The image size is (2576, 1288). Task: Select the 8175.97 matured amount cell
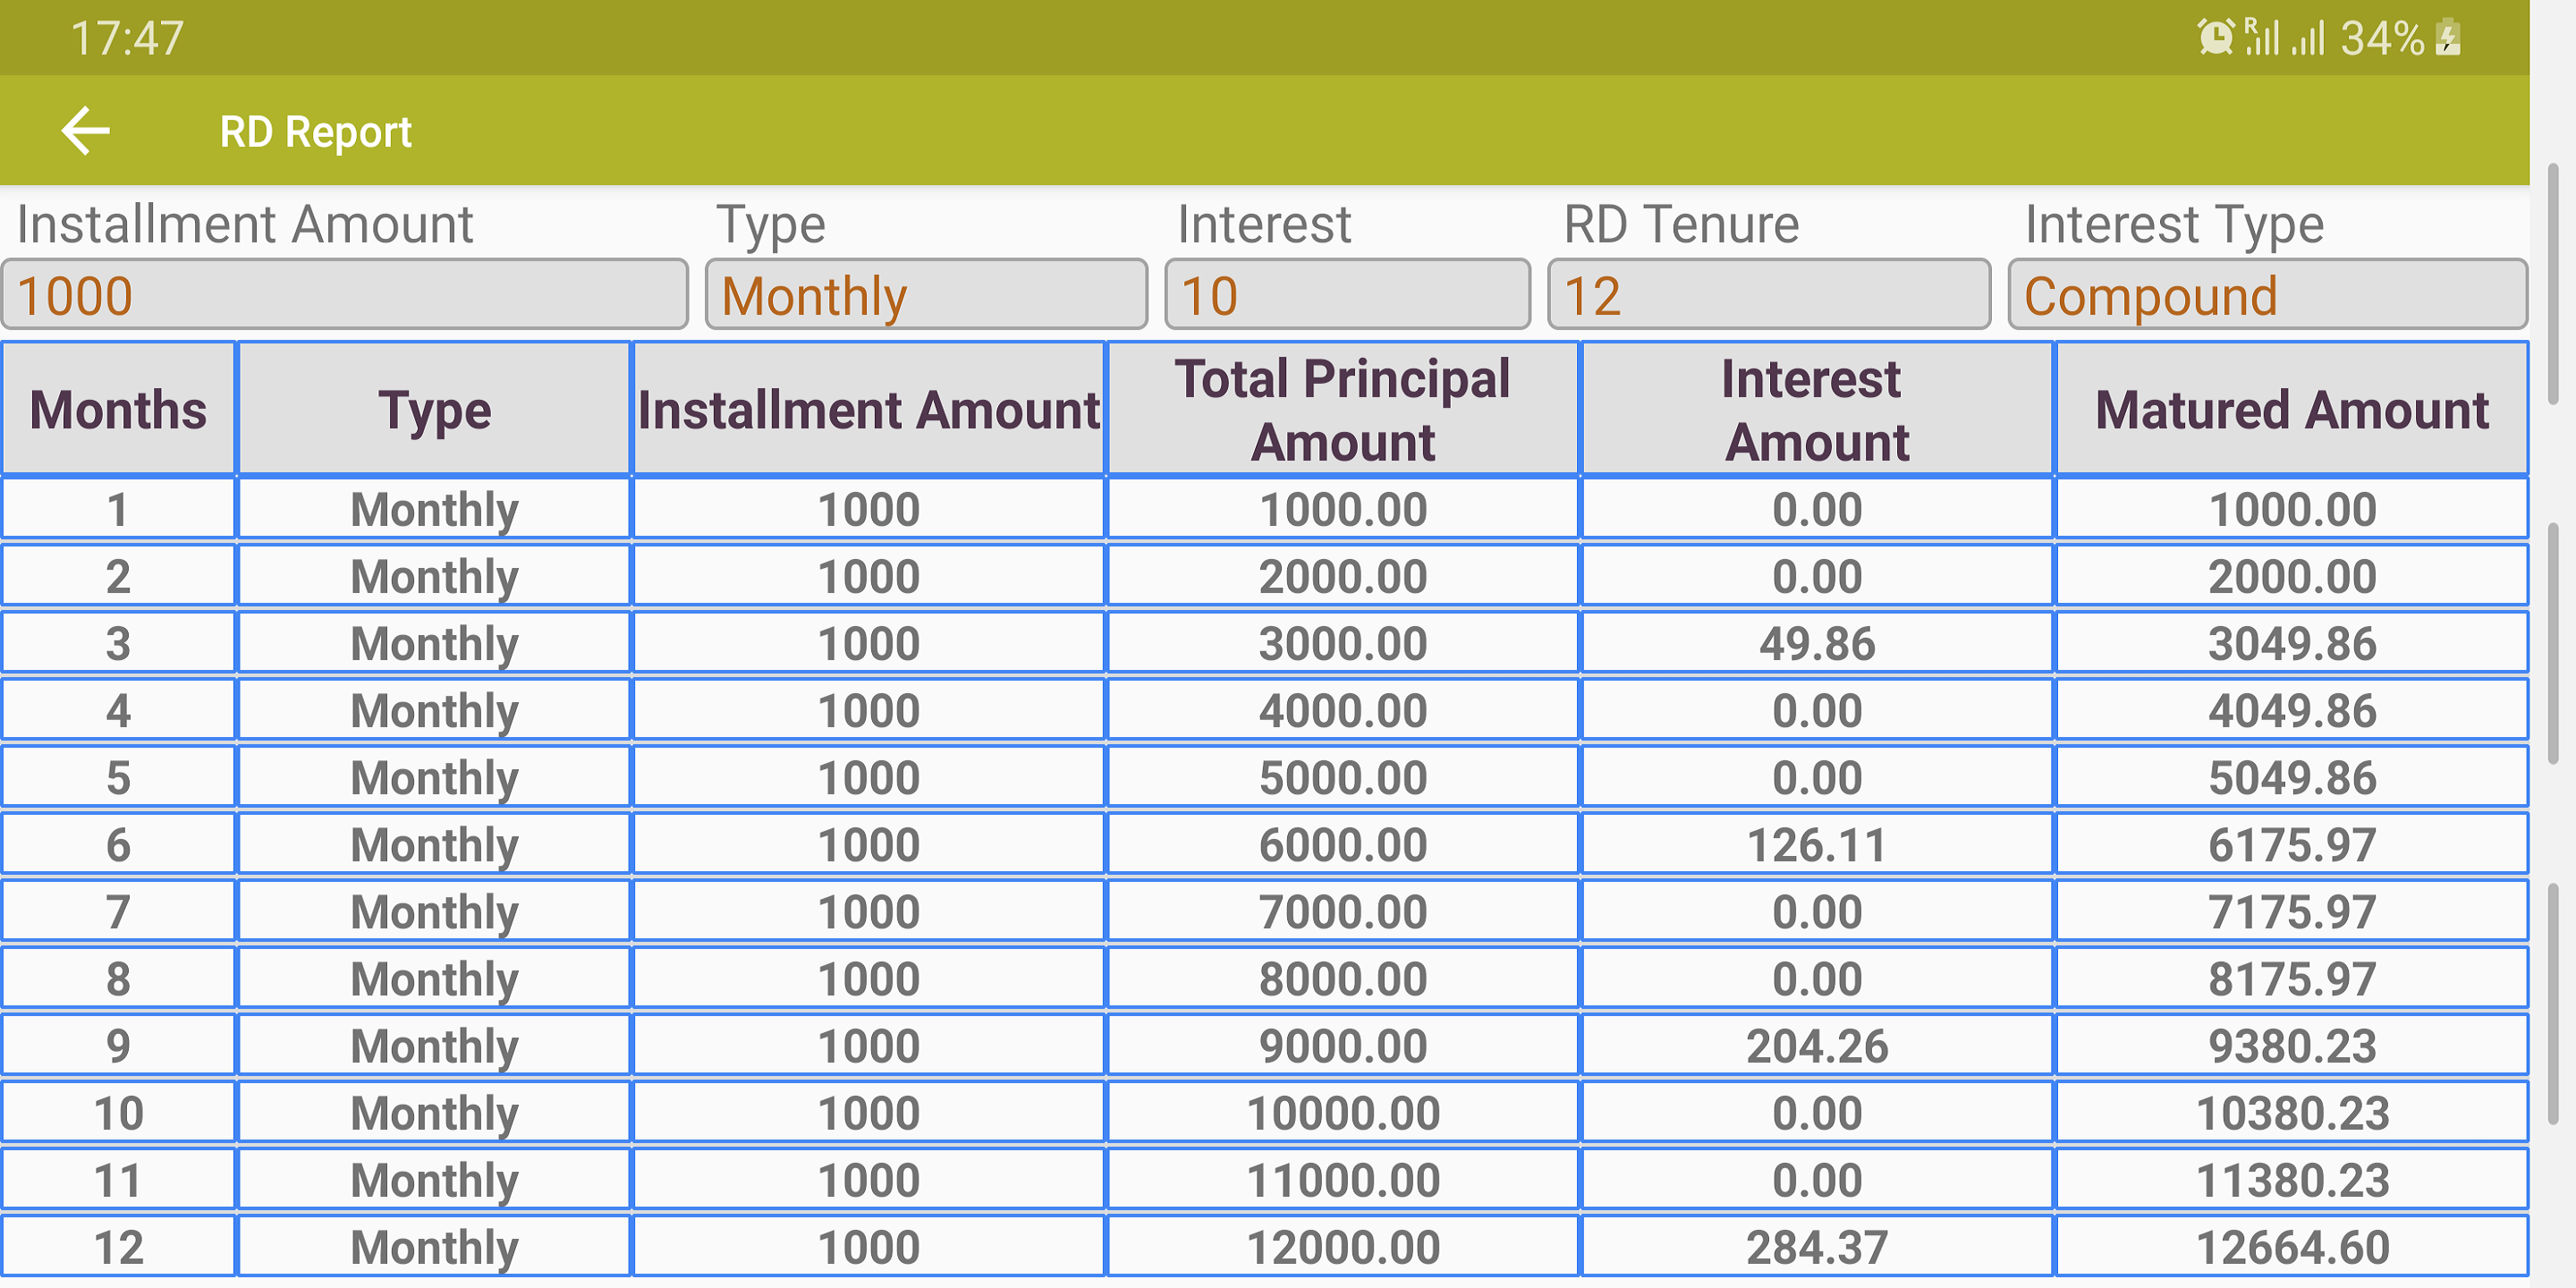(2292, 979)
